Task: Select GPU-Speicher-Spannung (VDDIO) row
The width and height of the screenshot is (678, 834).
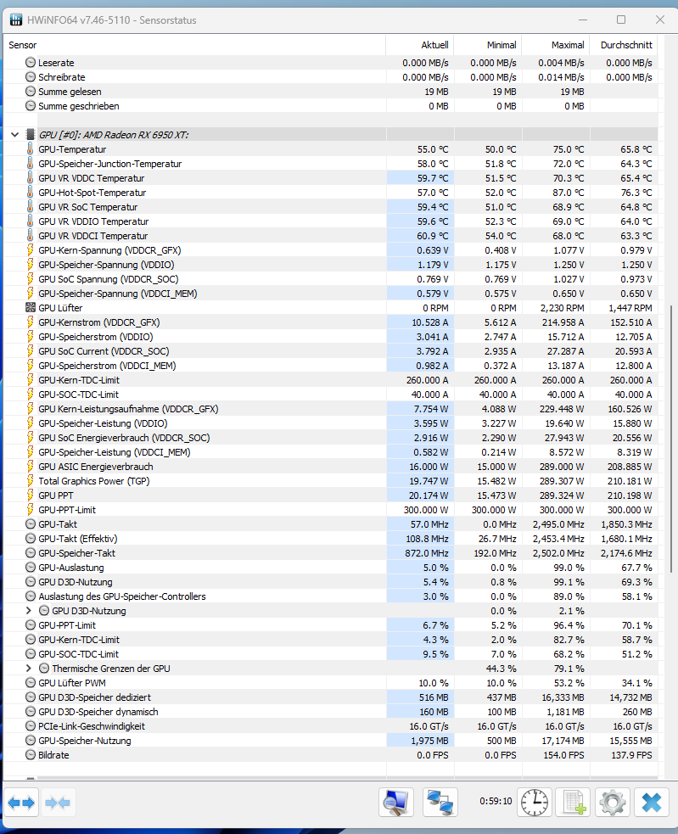Action: coord(330,265)
